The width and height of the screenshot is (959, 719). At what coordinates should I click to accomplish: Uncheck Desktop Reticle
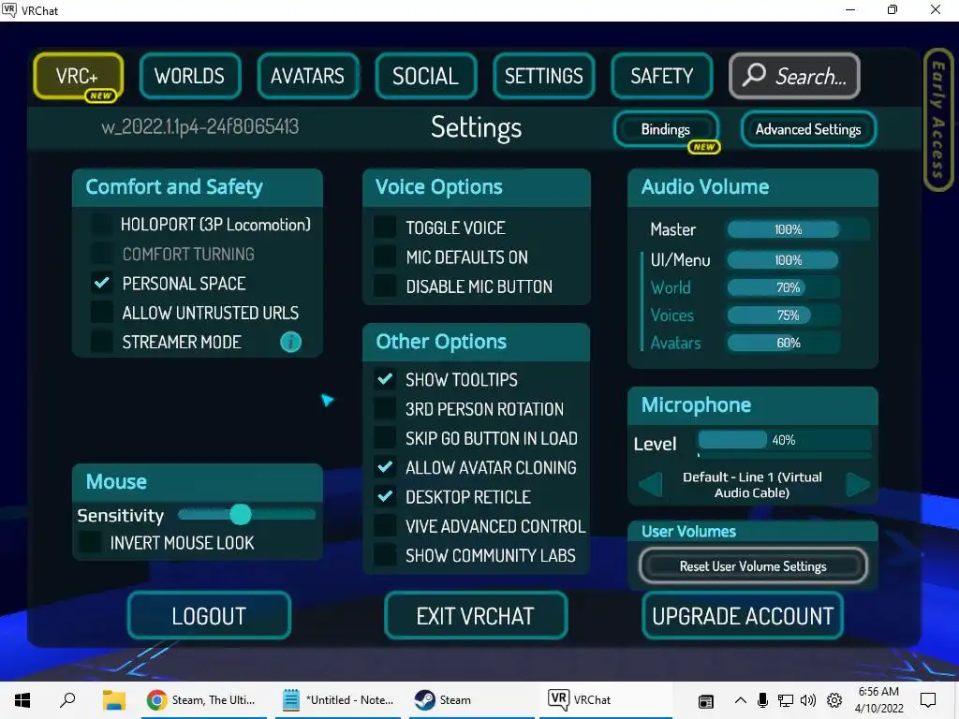tap(385, 496)
